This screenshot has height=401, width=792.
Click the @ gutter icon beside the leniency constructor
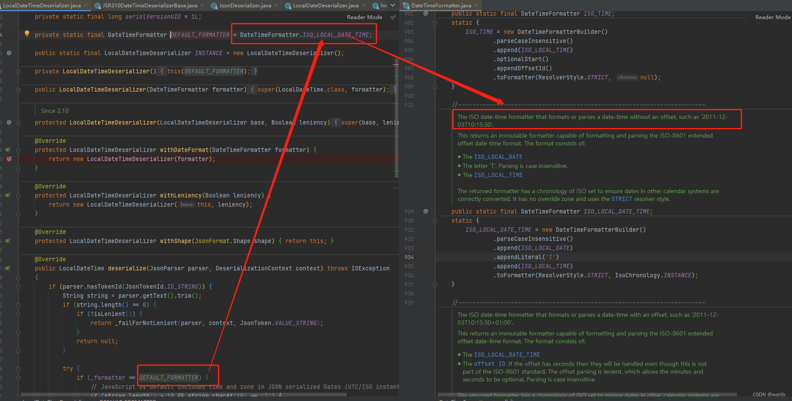(x=9, y=122)
